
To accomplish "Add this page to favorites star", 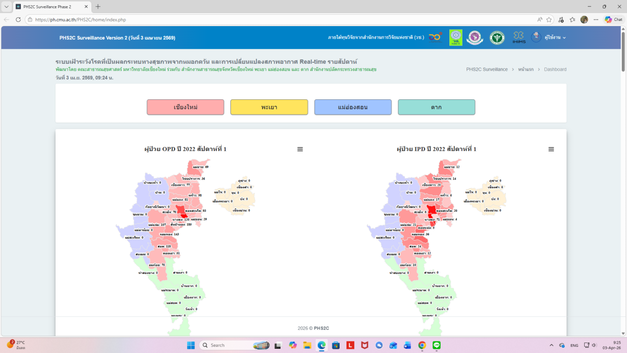I will pyautogui.click(x=549, y=19).
